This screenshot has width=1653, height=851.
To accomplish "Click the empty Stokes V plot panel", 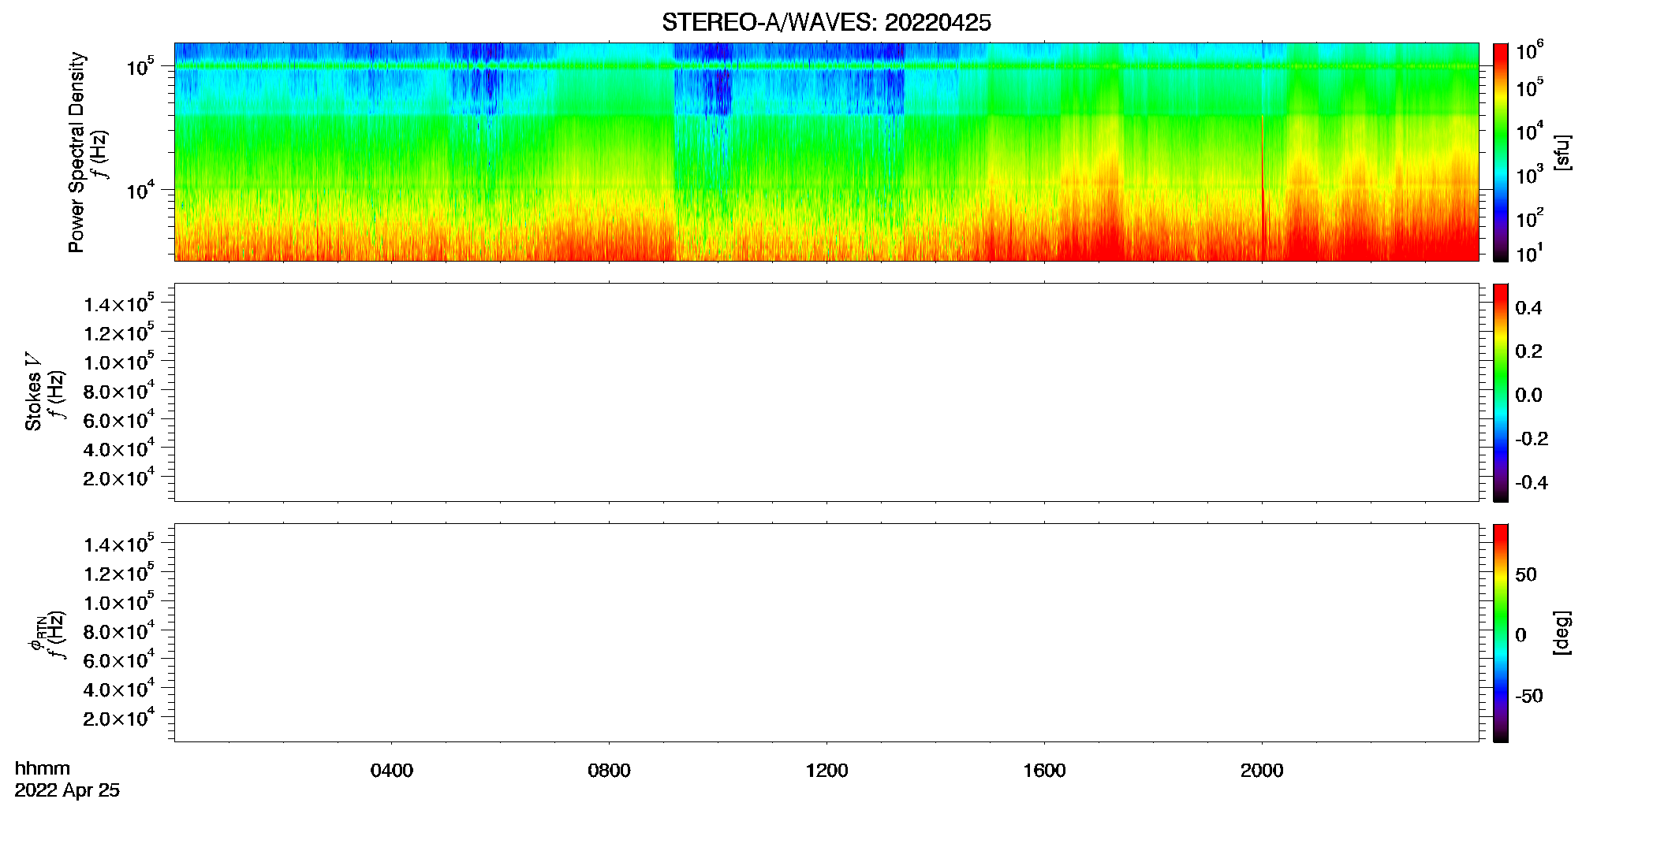I will click(x=826, y=392).
